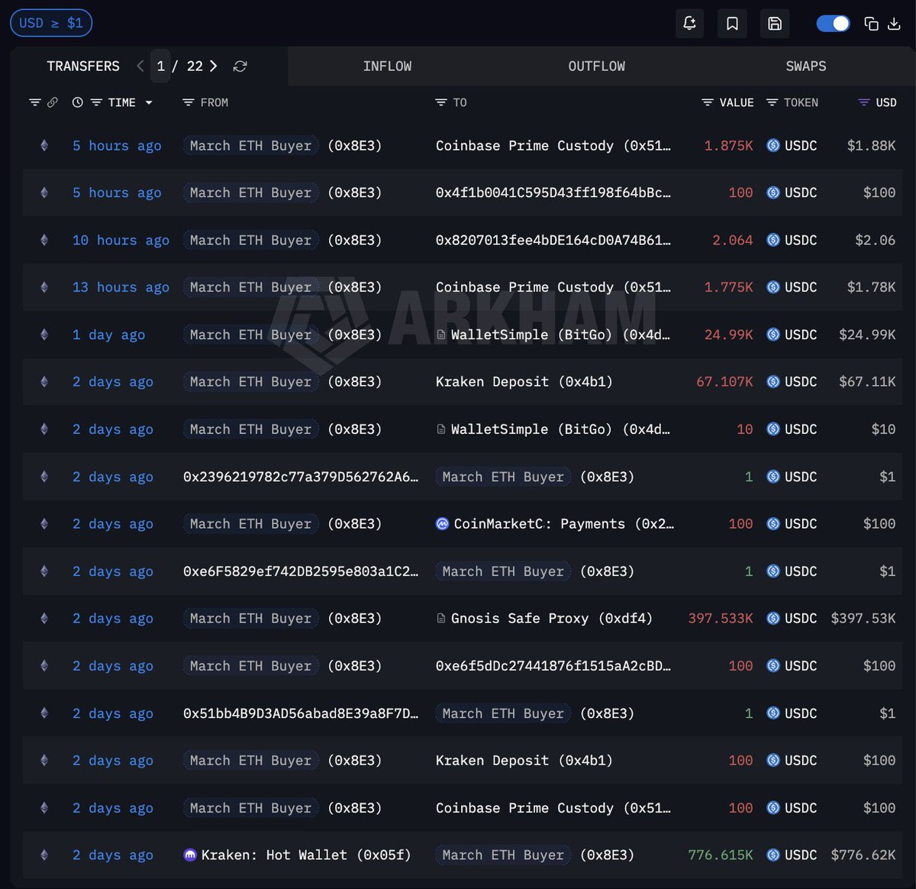Screen dimensions: 916x889
Task: Open the VALUE column filter
Action: coord(707,102)
